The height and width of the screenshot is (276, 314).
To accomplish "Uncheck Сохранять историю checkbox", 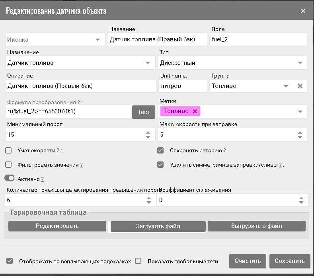I will (160, 150).
